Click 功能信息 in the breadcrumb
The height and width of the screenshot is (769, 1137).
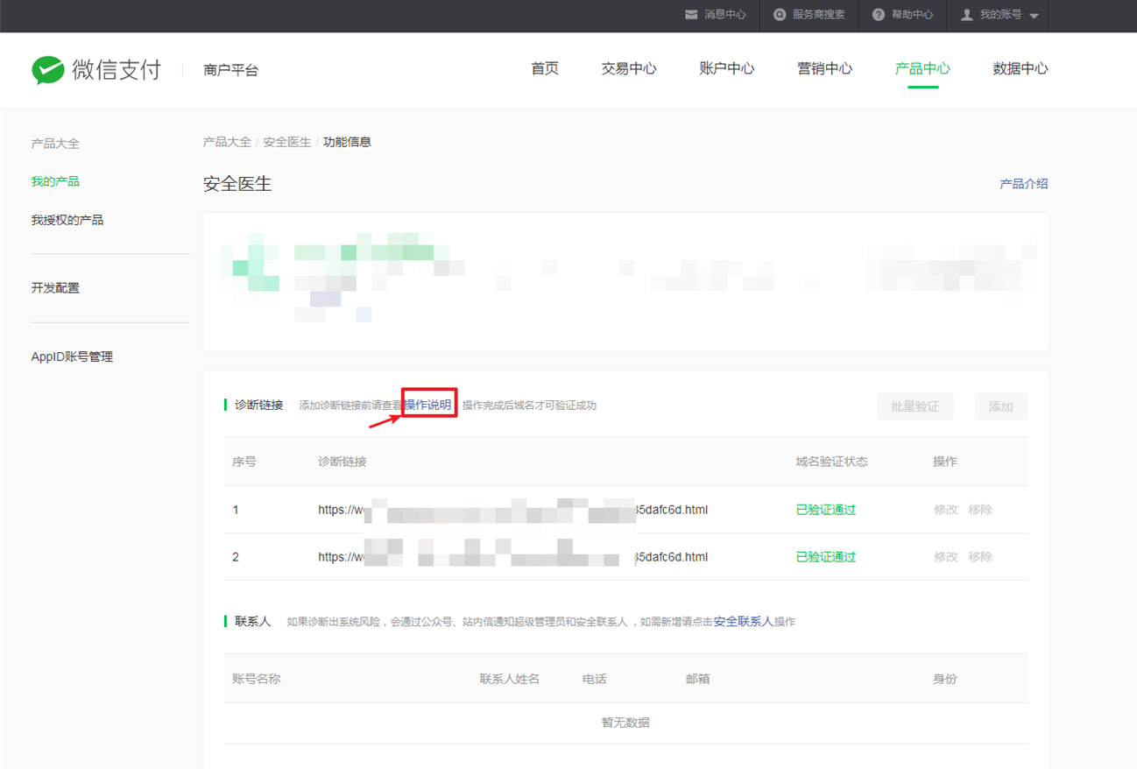(347, 142)
